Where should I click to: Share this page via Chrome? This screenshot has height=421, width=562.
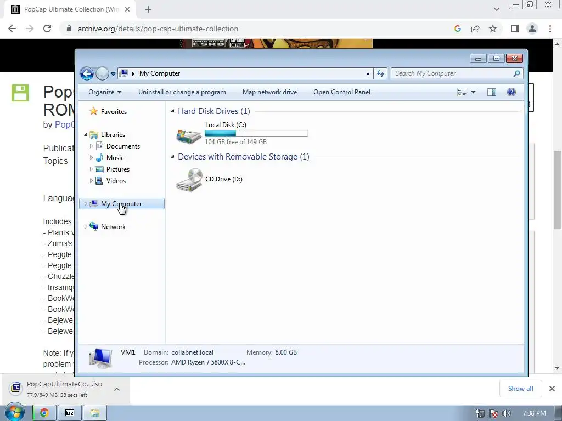(475, 29)
